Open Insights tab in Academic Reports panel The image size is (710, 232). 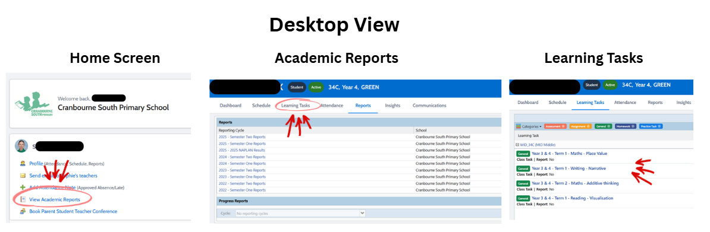392,106
